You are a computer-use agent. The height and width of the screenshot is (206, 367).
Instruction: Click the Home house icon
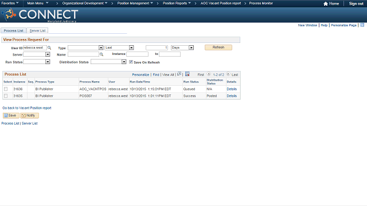[x=325, y=3]
